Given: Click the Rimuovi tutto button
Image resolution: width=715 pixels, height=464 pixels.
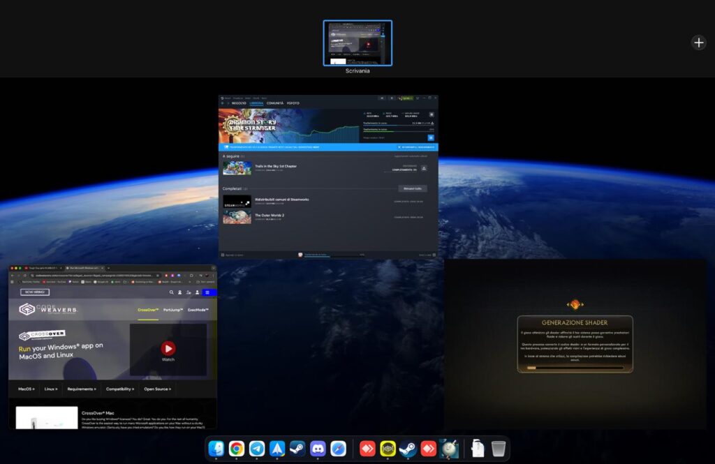Looking at the screenshot, I should 412,188.
